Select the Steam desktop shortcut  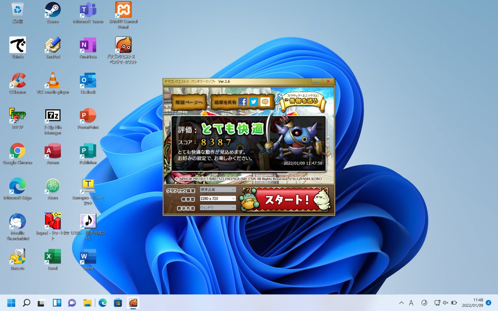(x=53, y=13)
